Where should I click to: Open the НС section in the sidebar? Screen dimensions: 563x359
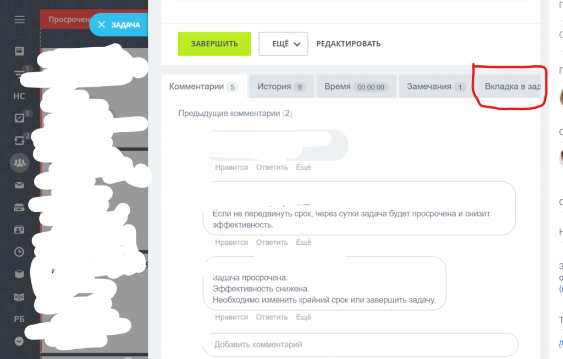pyautogui.click(x=19, y=96)
